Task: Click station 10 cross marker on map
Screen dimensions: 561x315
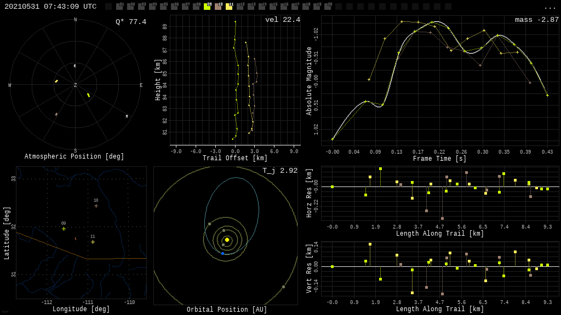Action: [x=96, y=206]
